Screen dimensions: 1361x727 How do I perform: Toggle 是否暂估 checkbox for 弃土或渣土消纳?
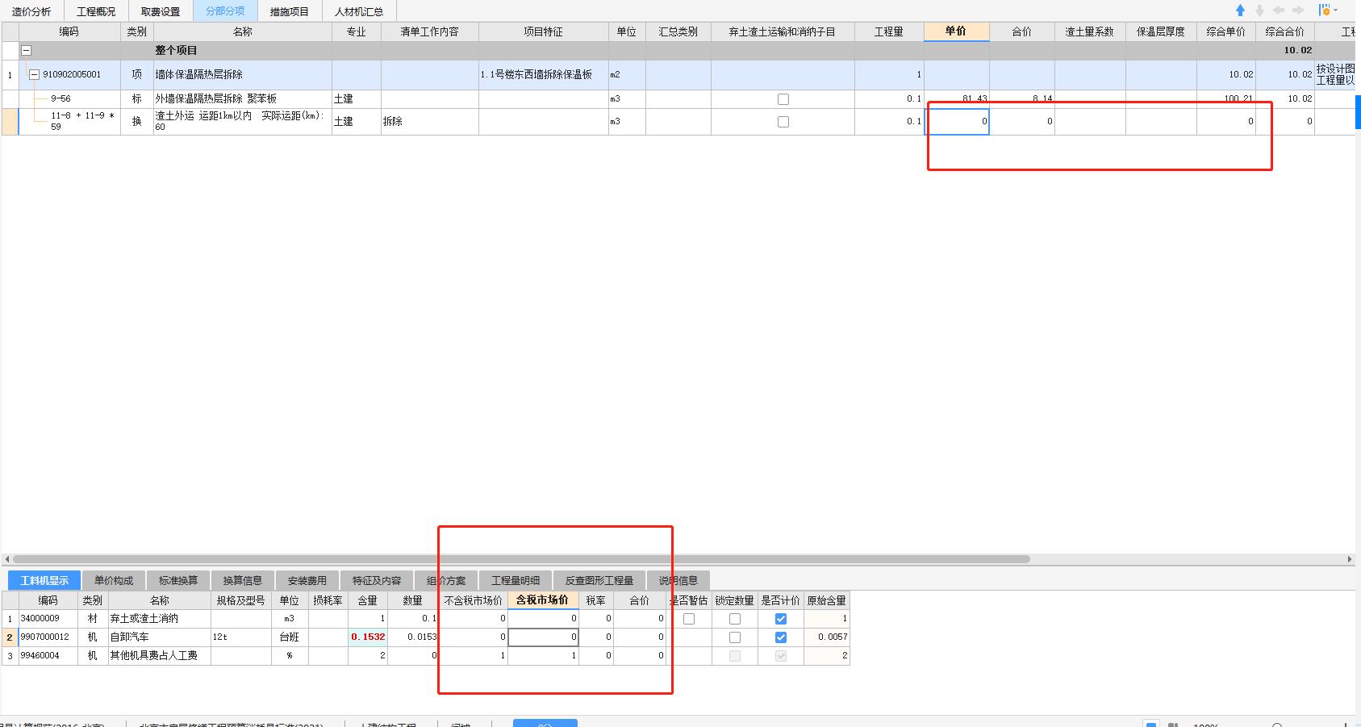(x=689, y=619)
